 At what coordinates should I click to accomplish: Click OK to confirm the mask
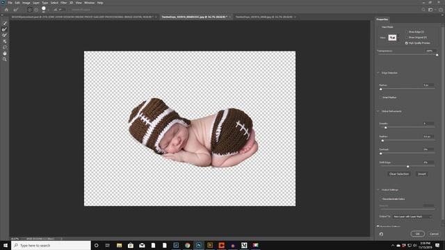(x=417, y=234)
